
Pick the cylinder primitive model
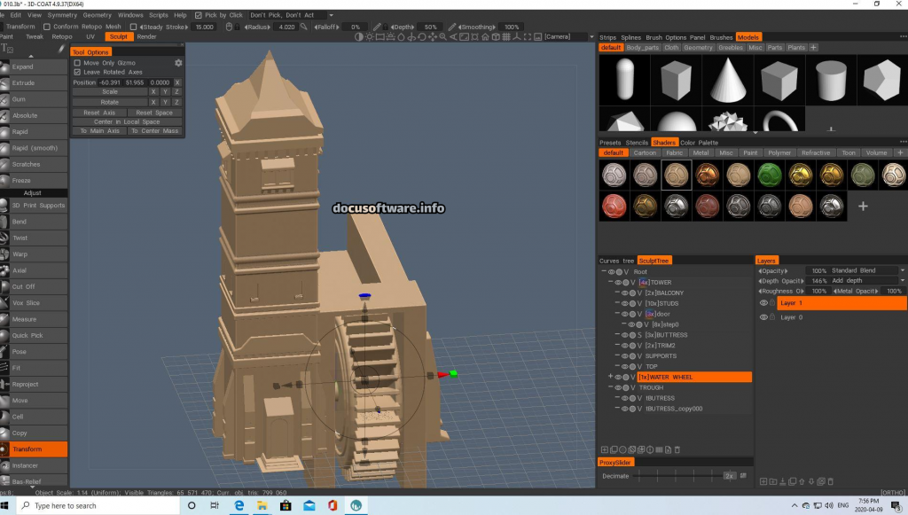(831, 80)
